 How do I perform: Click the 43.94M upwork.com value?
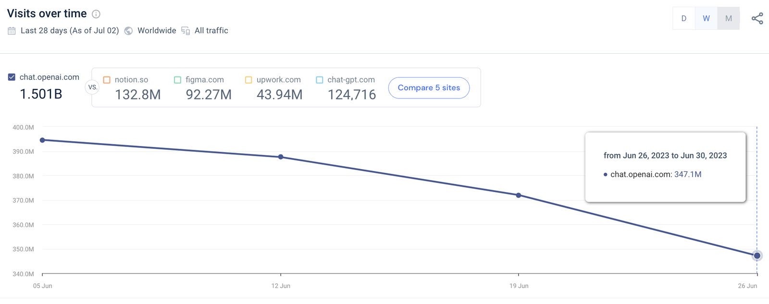pos(280,95)
